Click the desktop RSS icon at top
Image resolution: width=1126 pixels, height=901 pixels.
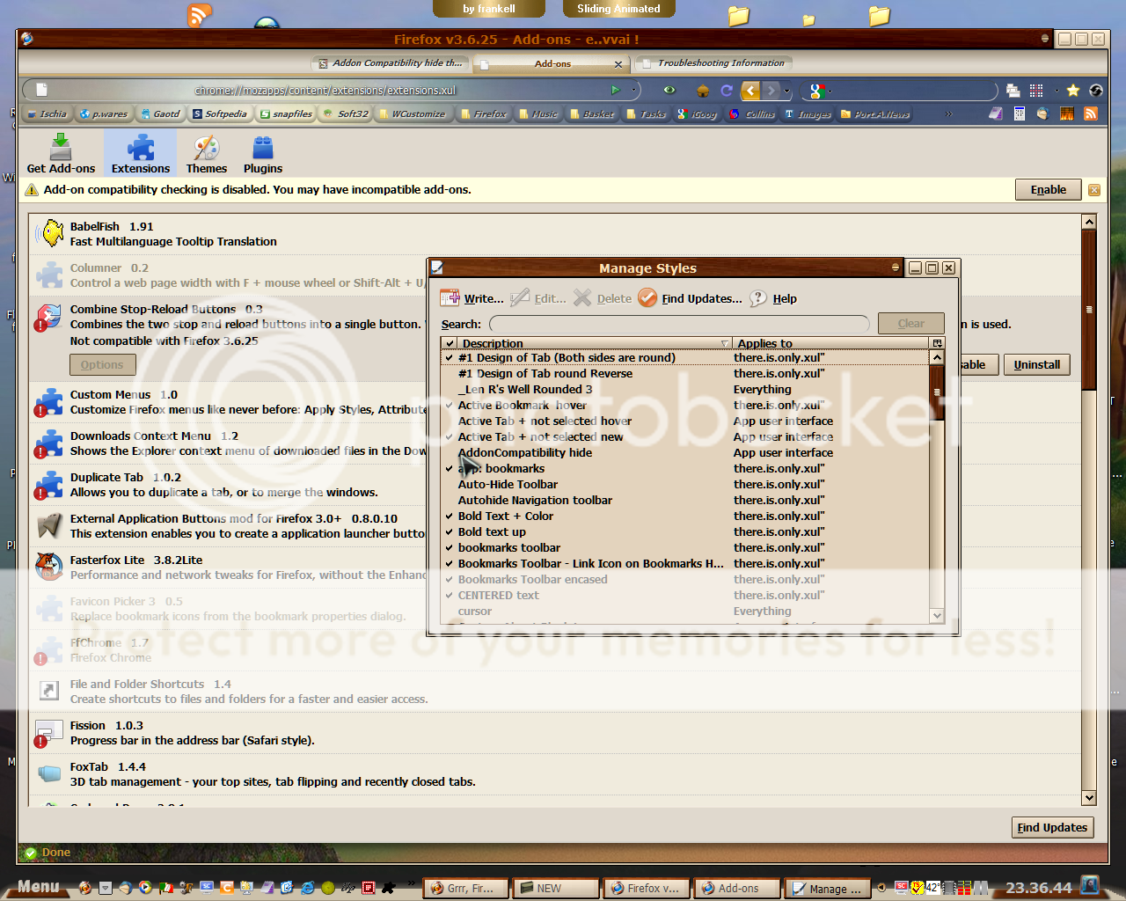coord(200,15)
